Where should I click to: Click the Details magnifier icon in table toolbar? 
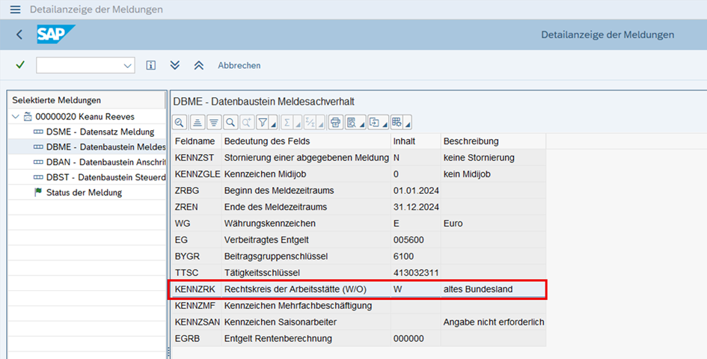pos(180,123)
